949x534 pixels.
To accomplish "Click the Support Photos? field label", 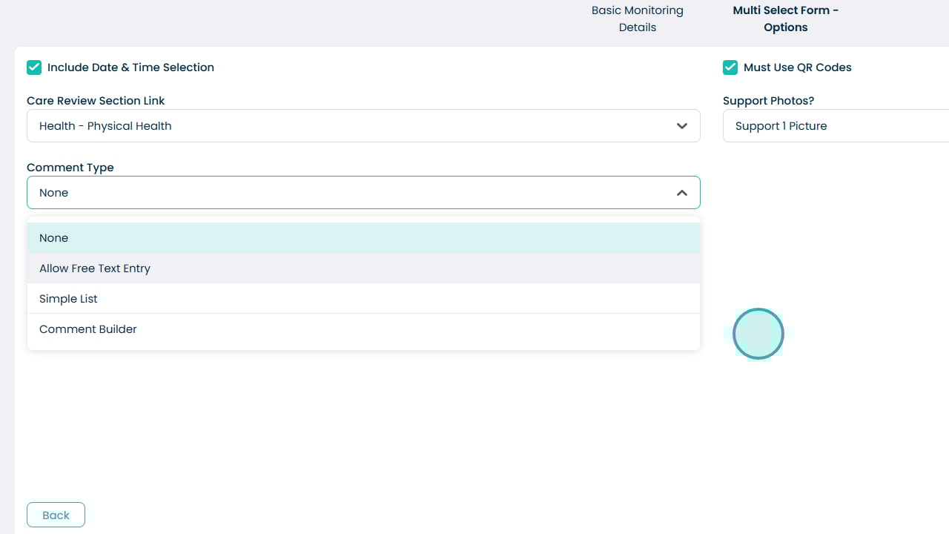I will [768, 101].
